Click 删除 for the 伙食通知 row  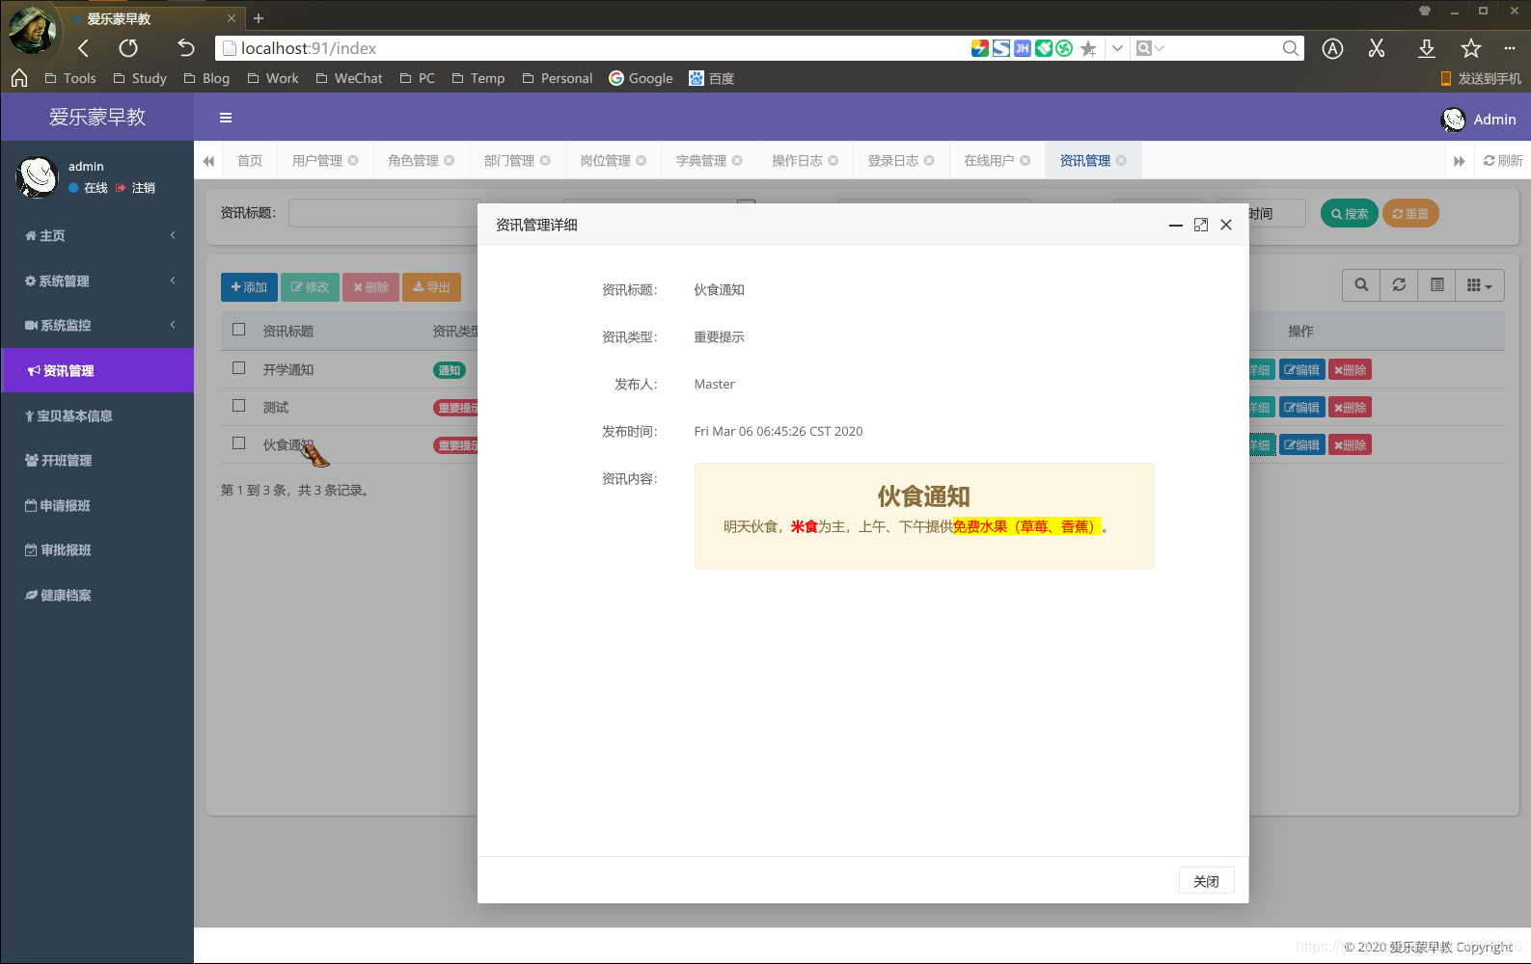click(1350, 444)
